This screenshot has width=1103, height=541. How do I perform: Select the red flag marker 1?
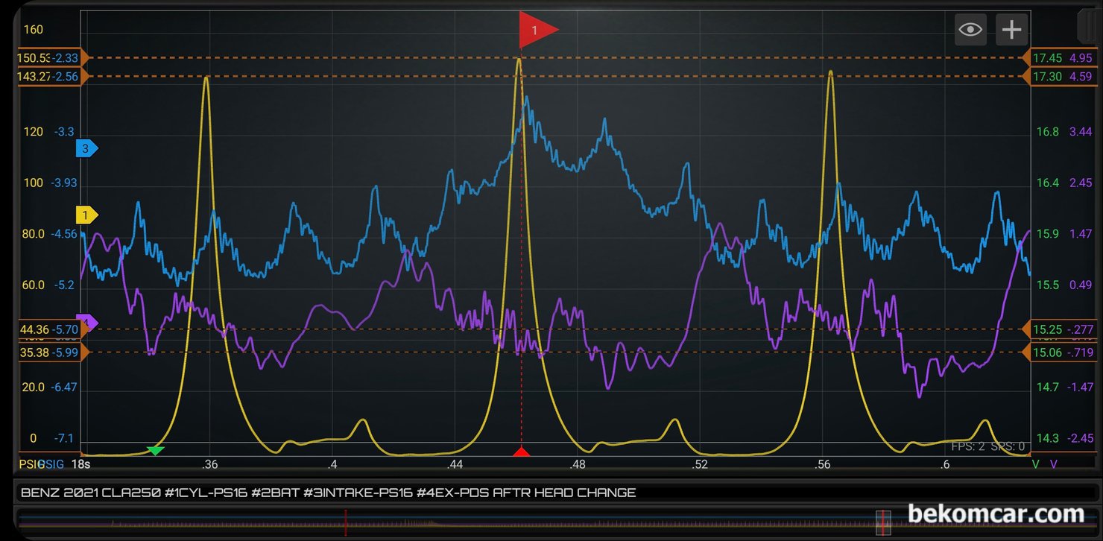537,30
